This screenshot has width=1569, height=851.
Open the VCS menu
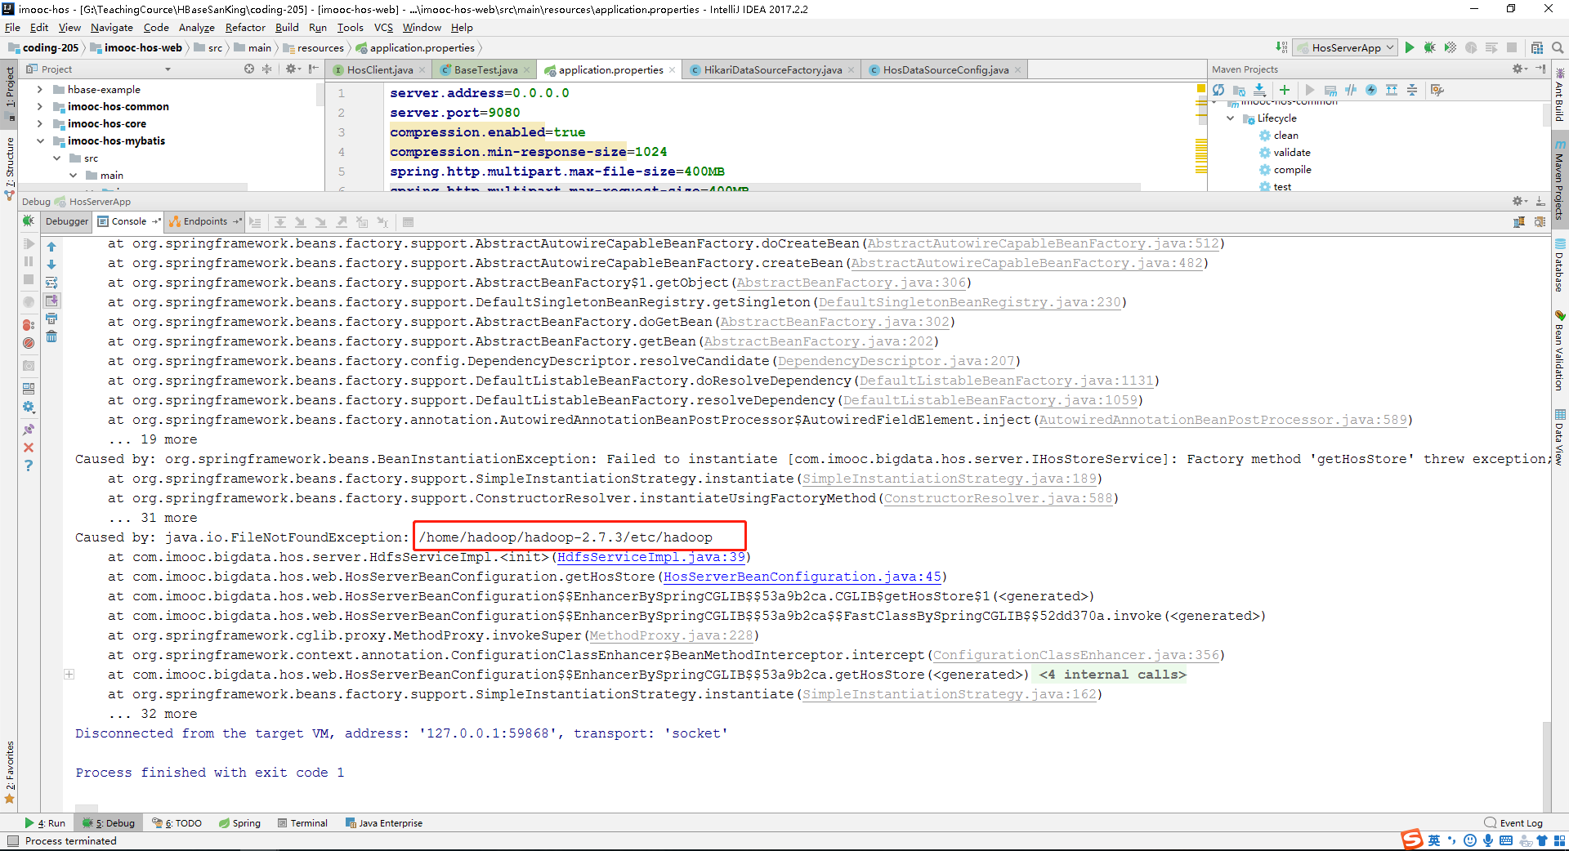383,28
